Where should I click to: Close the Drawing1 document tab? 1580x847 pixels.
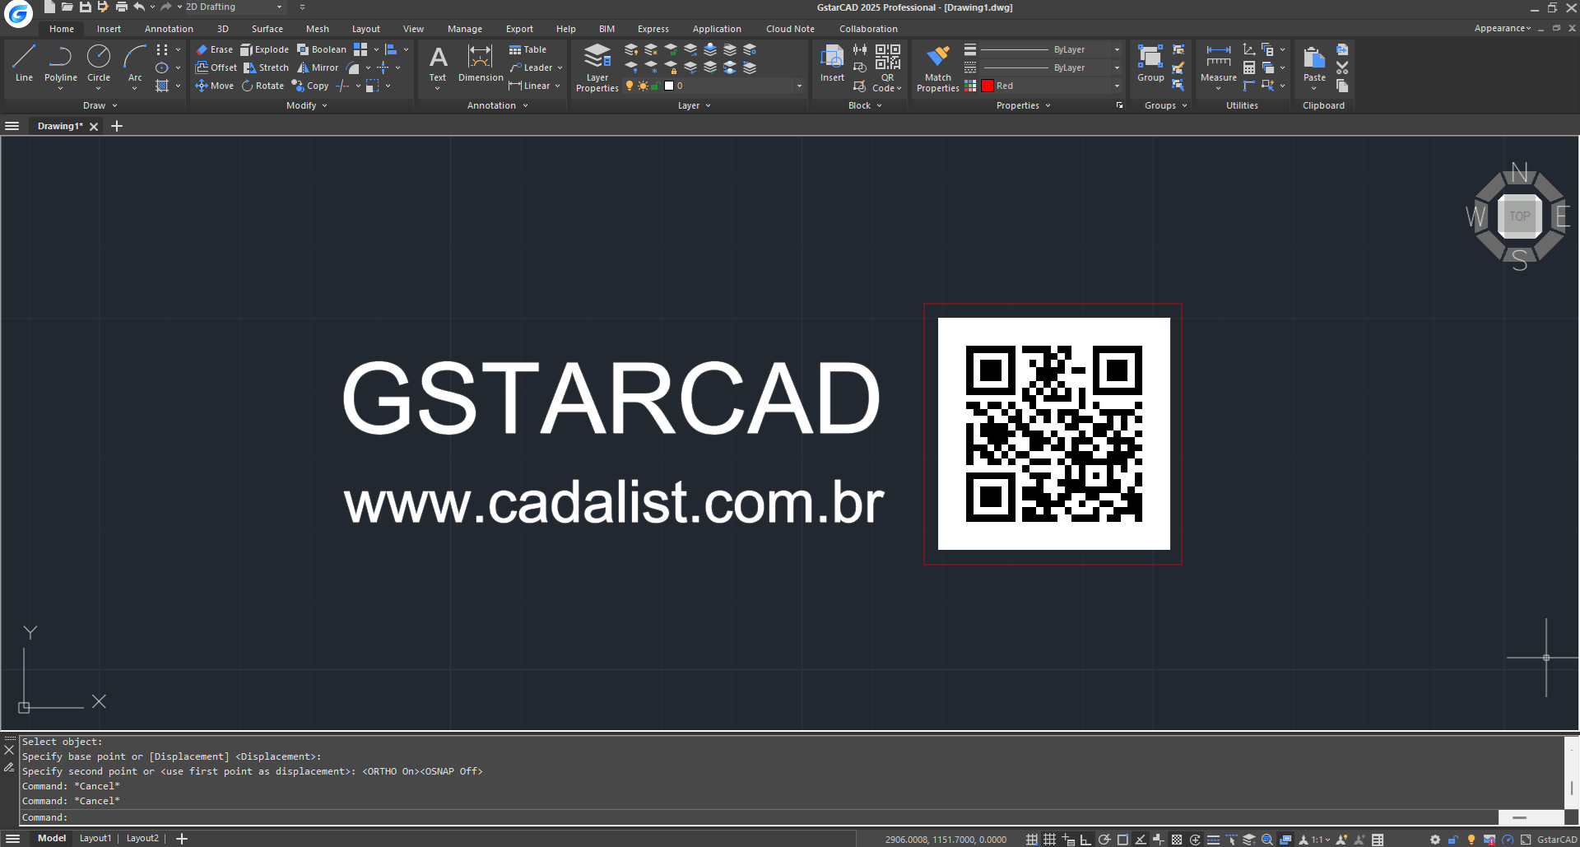click(94, 126)
